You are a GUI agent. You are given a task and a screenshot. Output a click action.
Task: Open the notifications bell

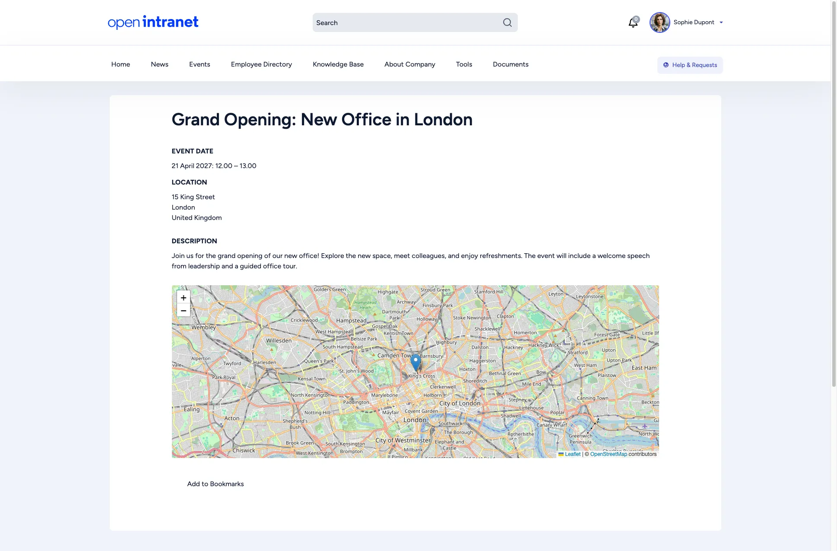633,22
